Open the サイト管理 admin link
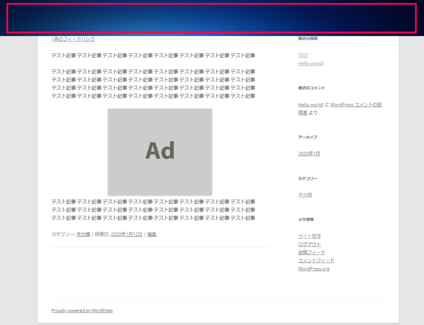The image size is (424, 325). pos(309,236)
